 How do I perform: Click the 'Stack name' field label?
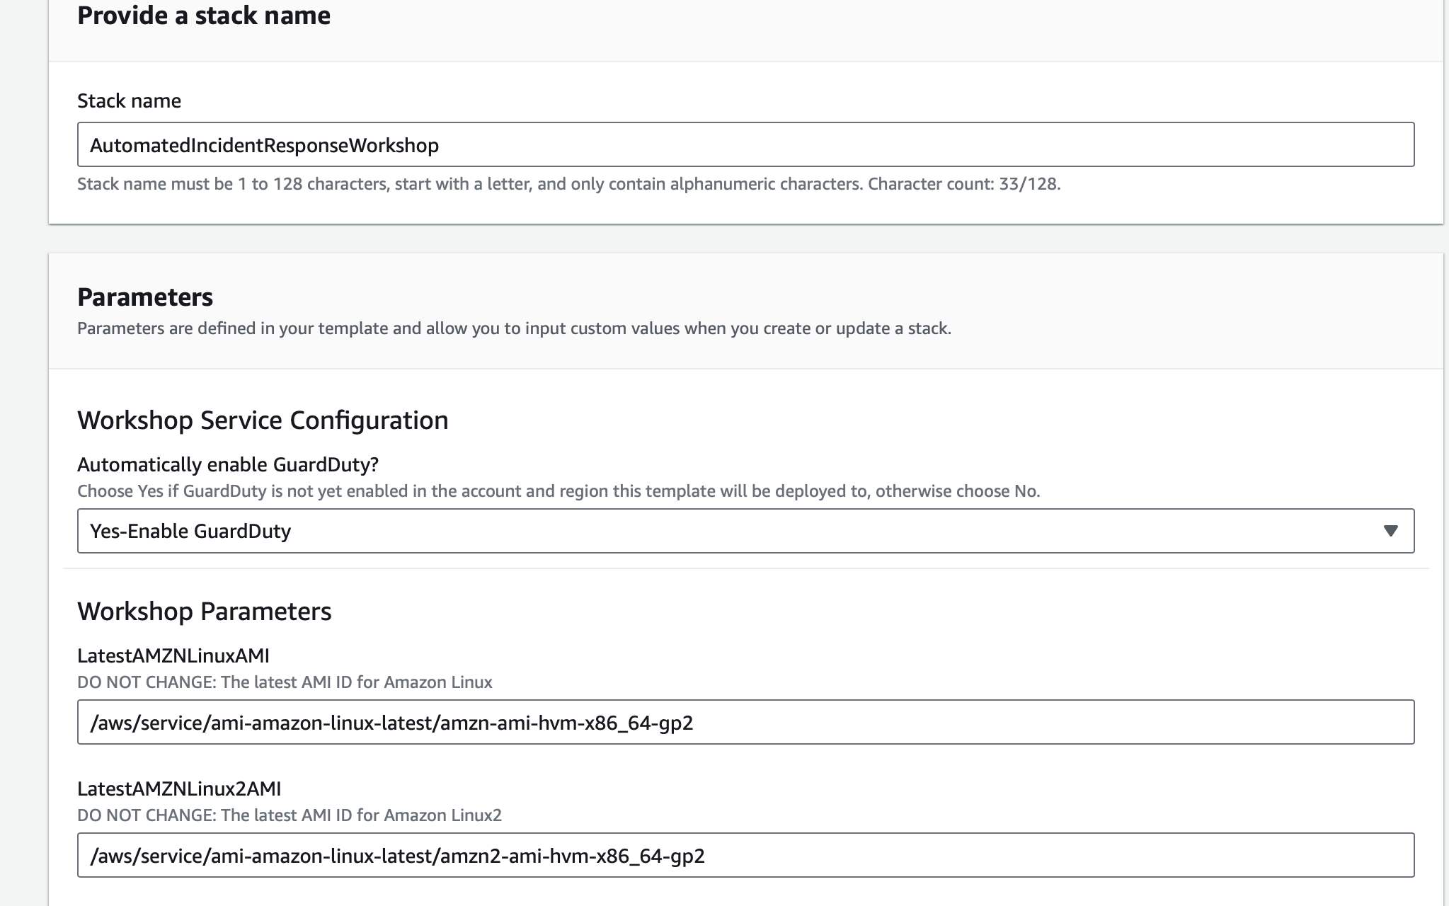point(129,101)
